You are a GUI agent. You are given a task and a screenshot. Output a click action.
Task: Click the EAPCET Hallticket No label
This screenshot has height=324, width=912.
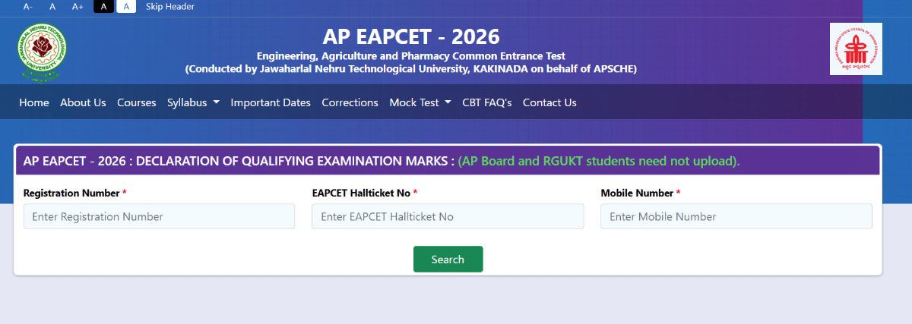[x=361, y=193]
